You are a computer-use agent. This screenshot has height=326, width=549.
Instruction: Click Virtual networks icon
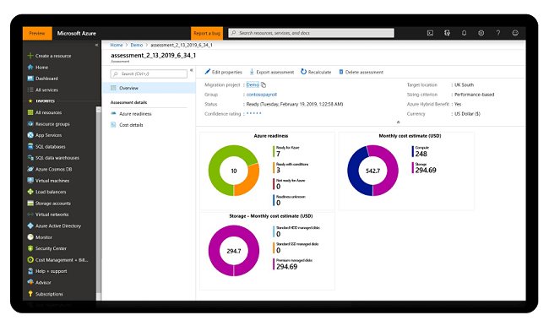pos(30,215)
